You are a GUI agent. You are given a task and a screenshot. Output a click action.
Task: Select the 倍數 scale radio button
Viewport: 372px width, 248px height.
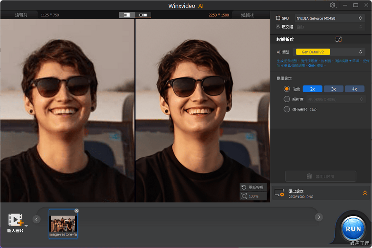pyautogui.click(x=287, y=89)
